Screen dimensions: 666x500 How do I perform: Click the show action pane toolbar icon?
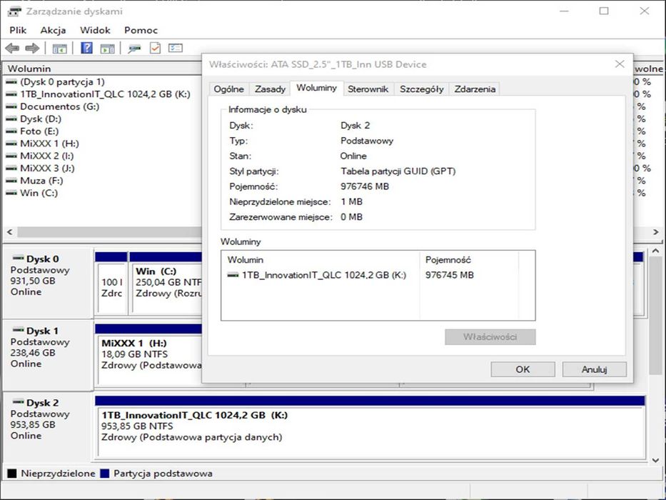[108, 49]
